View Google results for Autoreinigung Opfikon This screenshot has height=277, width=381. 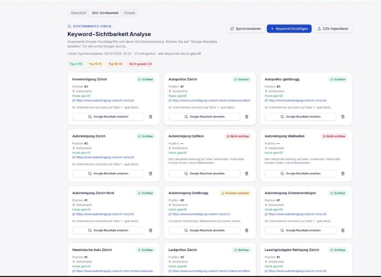pyautogui.click(x=204, y=174)
